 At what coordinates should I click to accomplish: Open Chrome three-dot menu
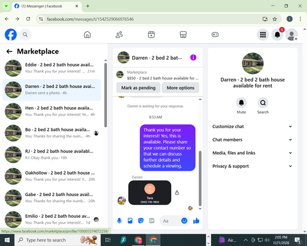(300, 19)
